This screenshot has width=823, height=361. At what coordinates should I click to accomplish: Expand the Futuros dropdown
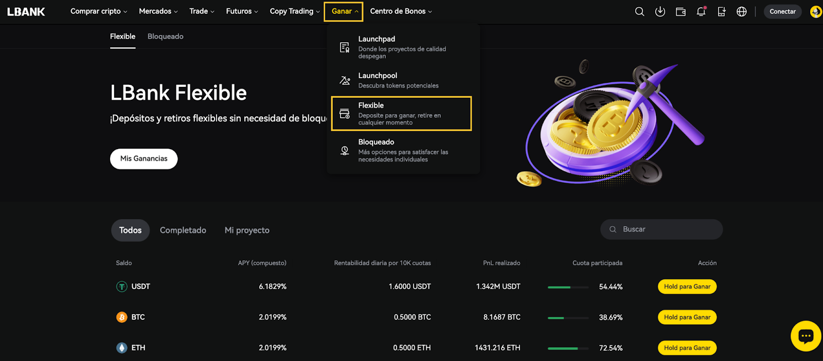pos(242,11)
